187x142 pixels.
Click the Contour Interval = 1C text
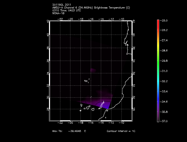(121, 131)
